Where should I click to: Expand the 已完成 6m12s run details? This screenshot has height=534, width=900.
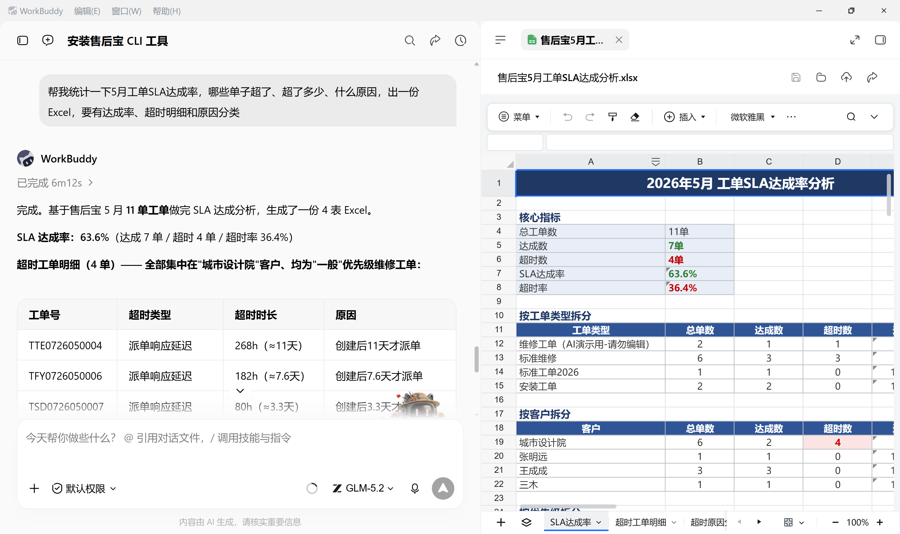coord(55,183)
